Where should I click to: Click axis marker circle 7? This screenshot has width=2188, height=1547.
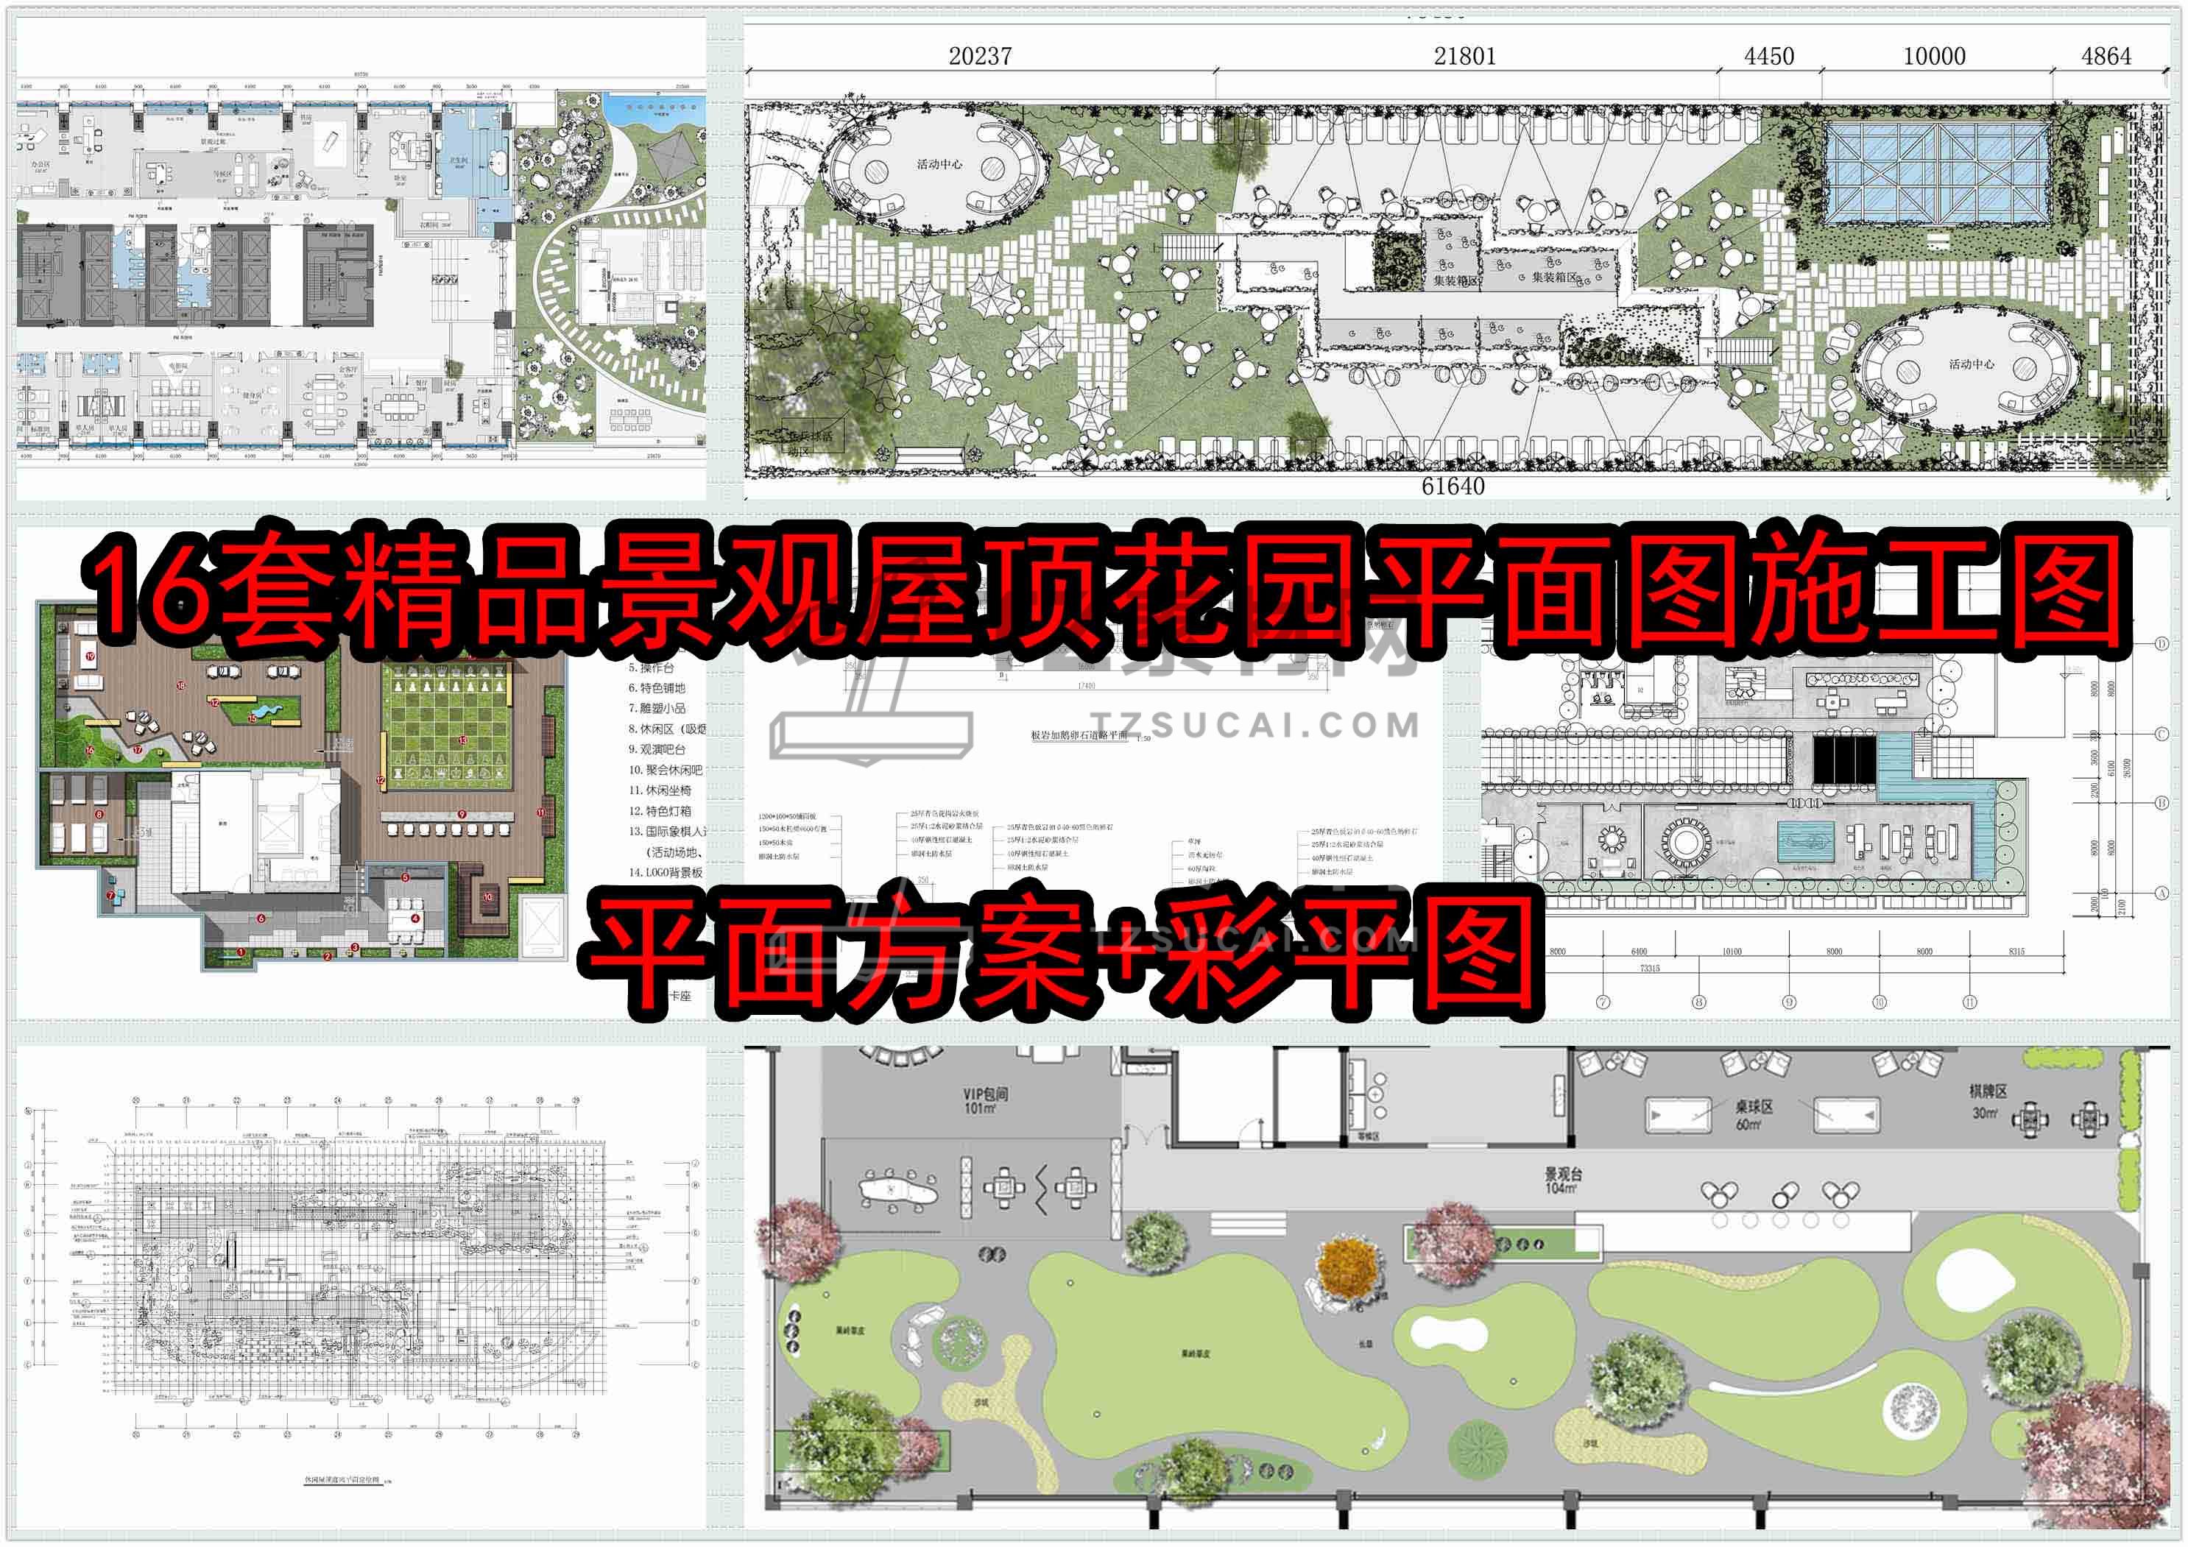coord(1603,1002)
